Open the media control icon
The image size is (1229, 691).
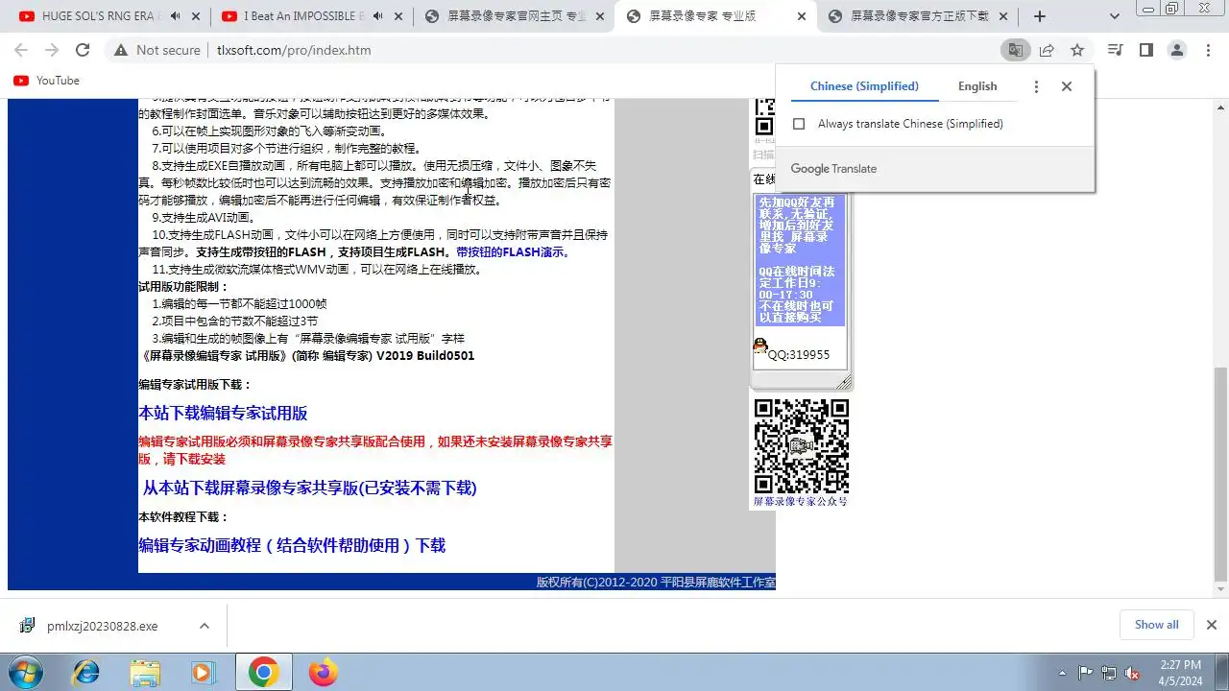(x=1115, y=50)
